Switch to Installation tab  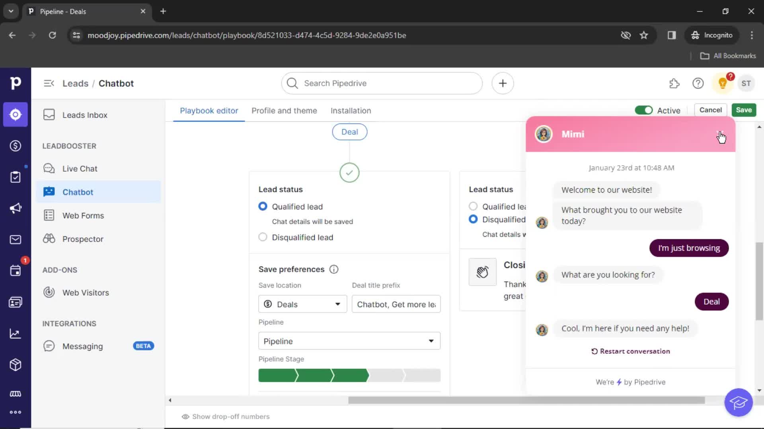(x=351, y=111)
